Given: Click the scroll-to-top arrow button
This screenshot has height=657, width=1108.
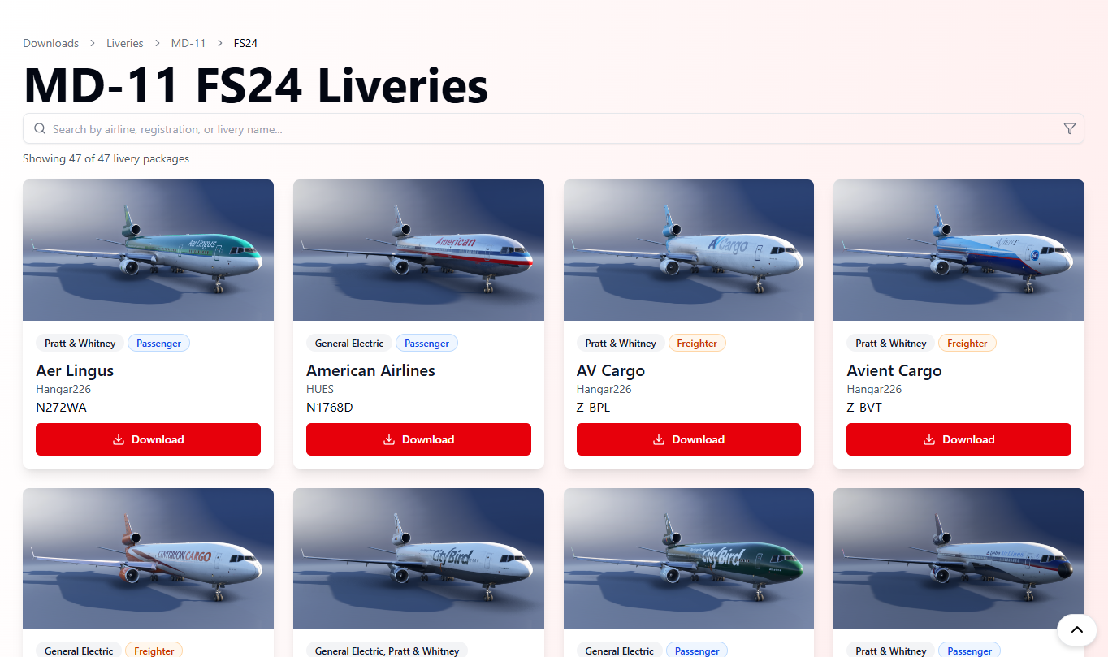Looking at the screenshot, I should (x=1076, y=629).
